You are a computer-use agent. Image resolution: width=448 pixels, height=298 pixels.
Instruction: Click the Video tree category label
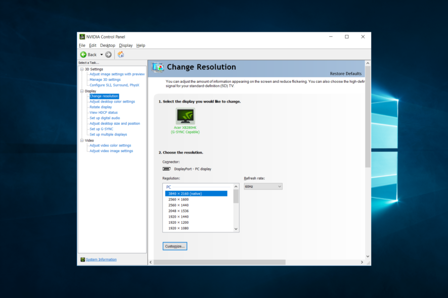(89, 140)
